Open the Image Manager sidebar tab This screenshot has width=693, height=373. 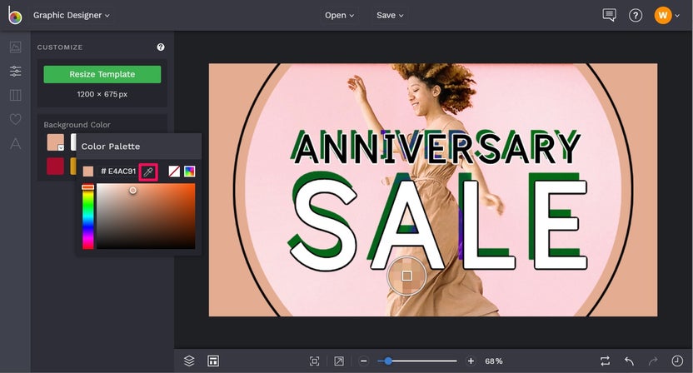pos(15,47)
